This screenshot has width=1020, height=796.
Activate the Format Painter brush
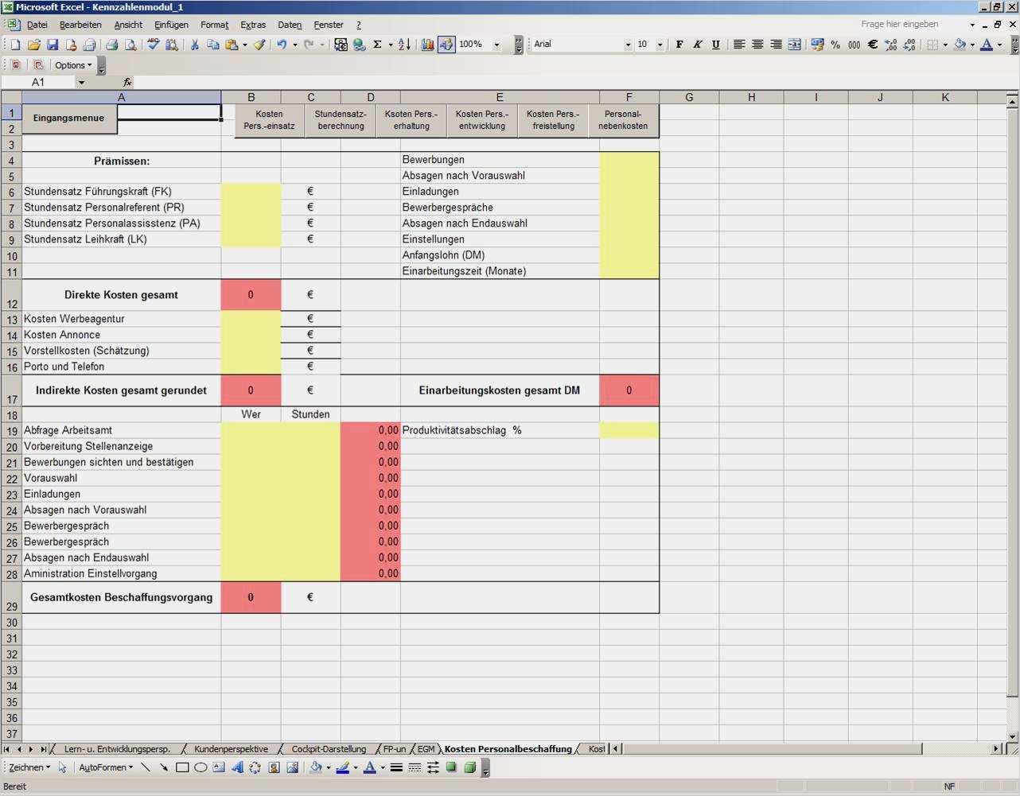pyautogui.click(x=259, y=45)
